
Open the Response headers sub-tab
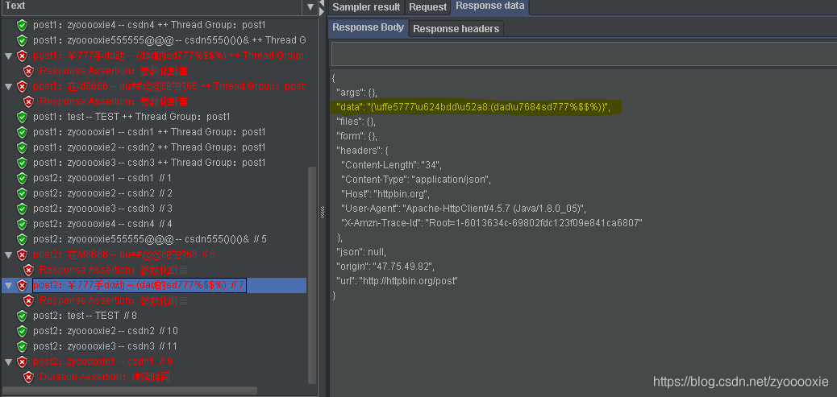(x=456, y=29)
